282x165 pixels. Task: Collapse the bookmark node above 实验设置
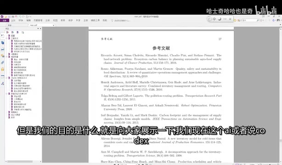click(6, 93)
